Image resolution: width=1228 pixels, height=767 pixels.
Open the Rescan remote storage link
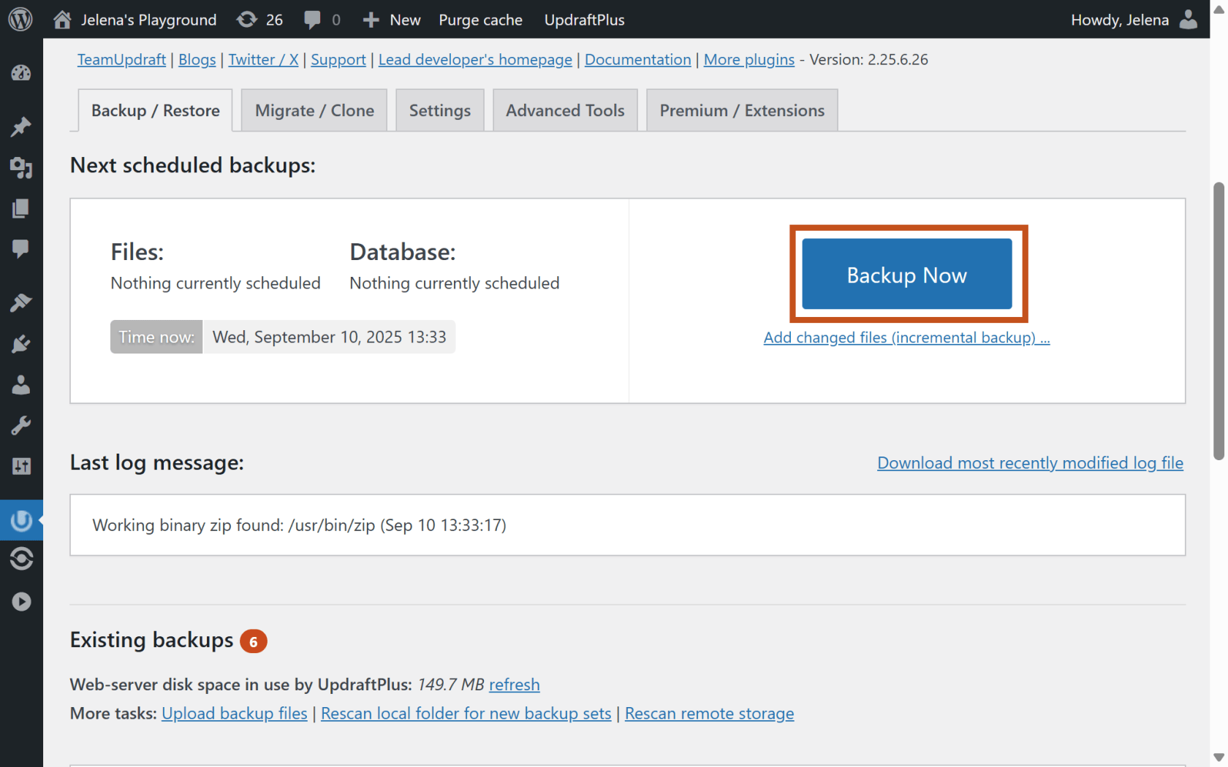point(709,713)
